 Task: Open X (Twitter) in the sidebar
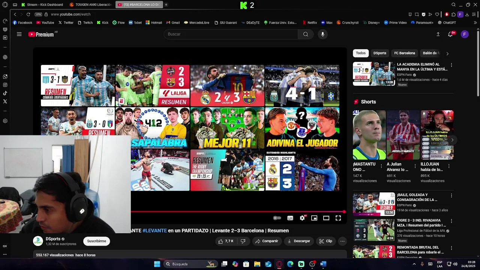(5, 101)
